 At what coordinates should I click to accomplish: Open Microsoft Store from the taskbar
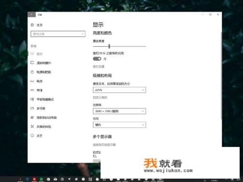pyautogui.click(x=48, y=179)
